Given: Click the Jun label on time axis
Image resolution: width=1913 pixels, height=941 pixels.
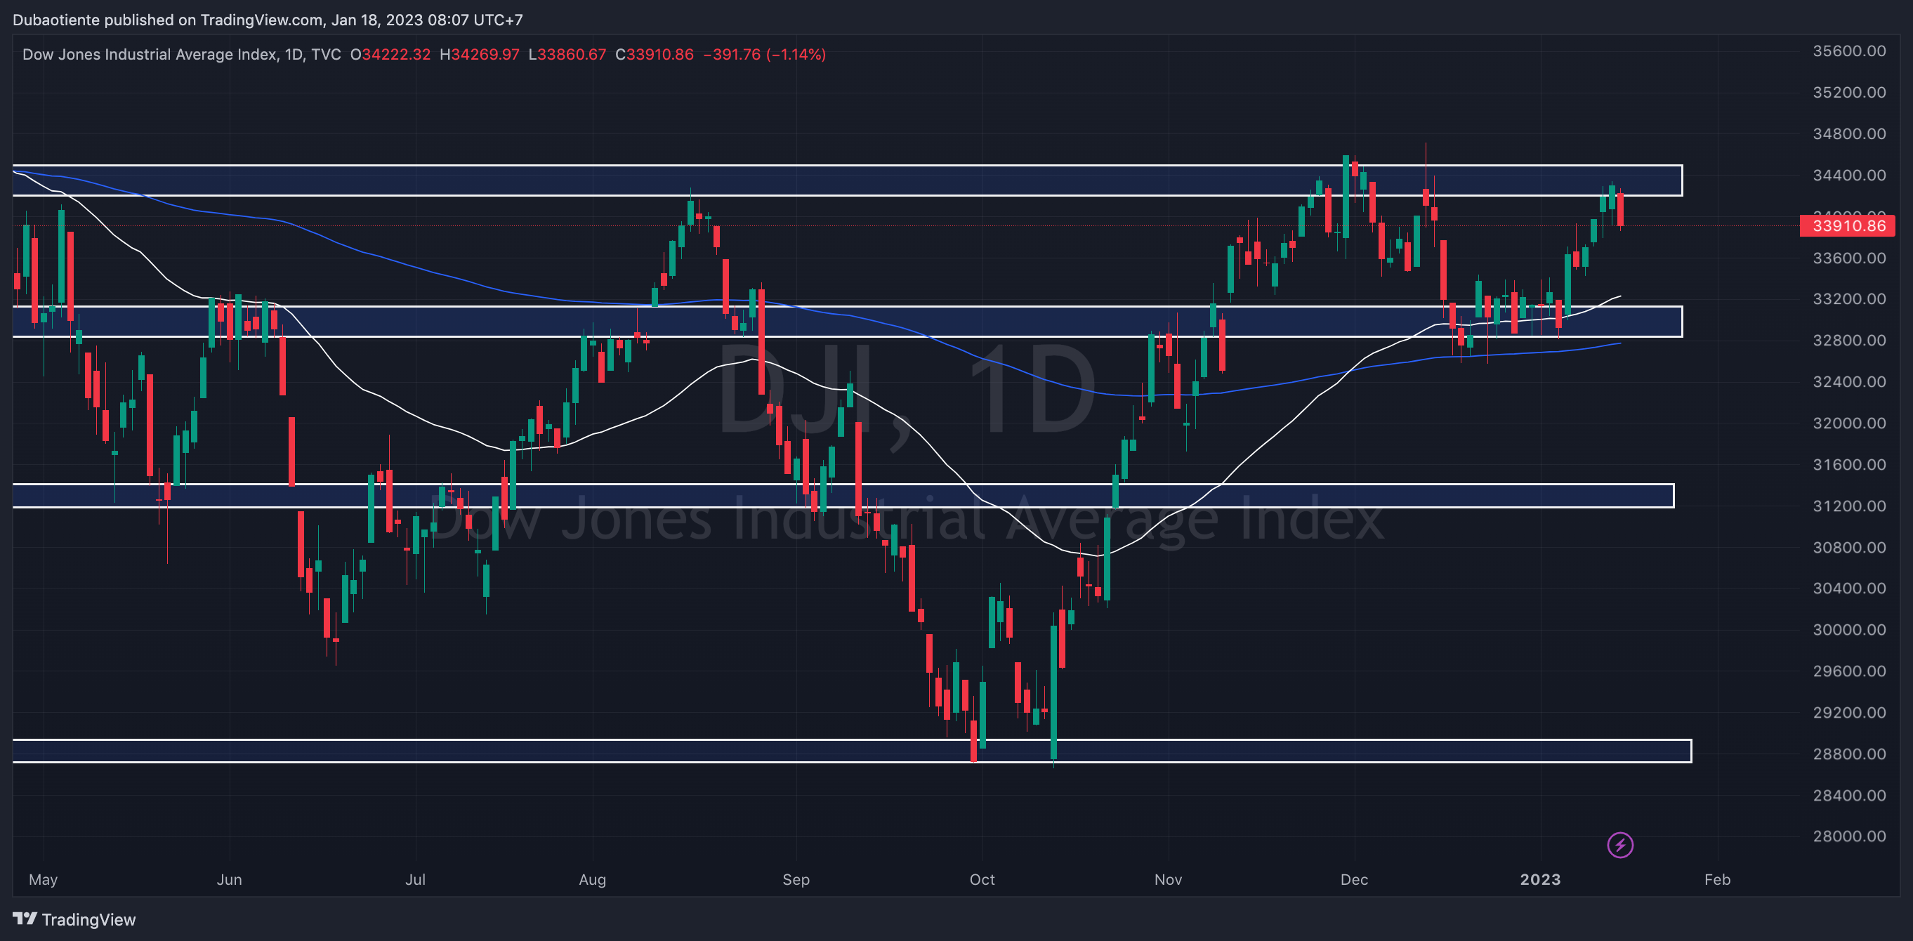Looking at the screenshot, I should tap(230, 880).
